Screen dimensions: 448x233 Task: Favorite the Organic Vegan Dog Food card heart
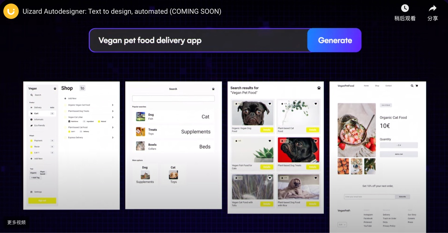point(270,104)
